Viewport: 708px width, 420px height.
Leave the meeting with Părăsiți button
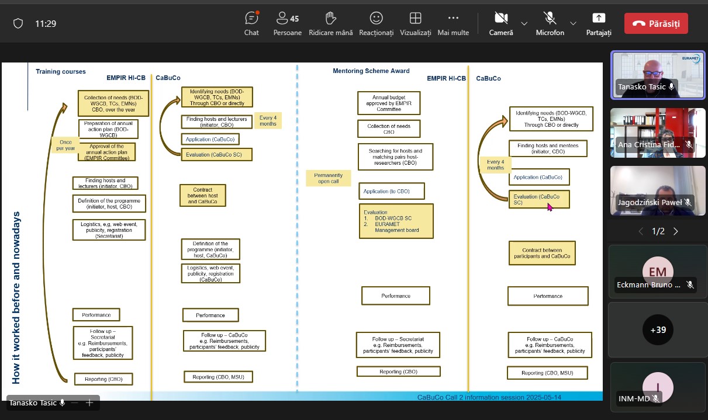[656, 23]
